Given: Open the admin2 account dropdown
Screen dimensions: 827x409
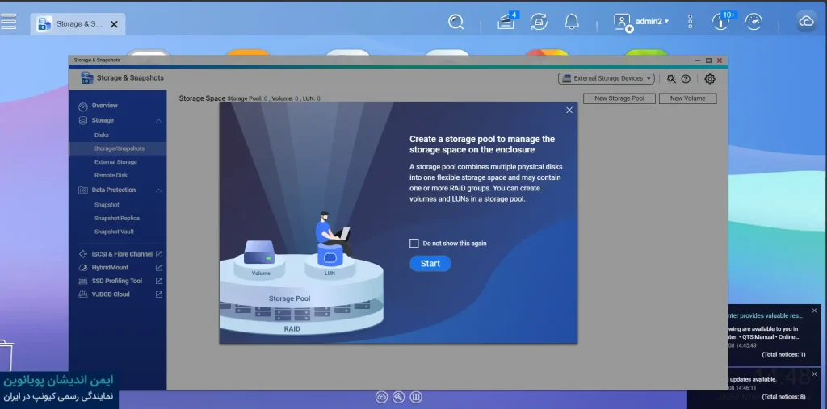Looking at the screenshot, I should [x=652, y=22].
